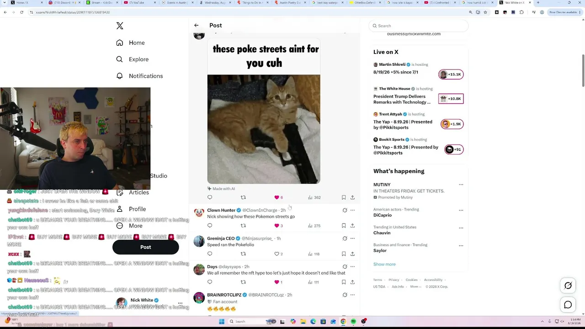The width and height of the screenshot is (585, 329).
Task: Open Grok explain on Greninja CEO's reply
Action: (x=345, y=239)
